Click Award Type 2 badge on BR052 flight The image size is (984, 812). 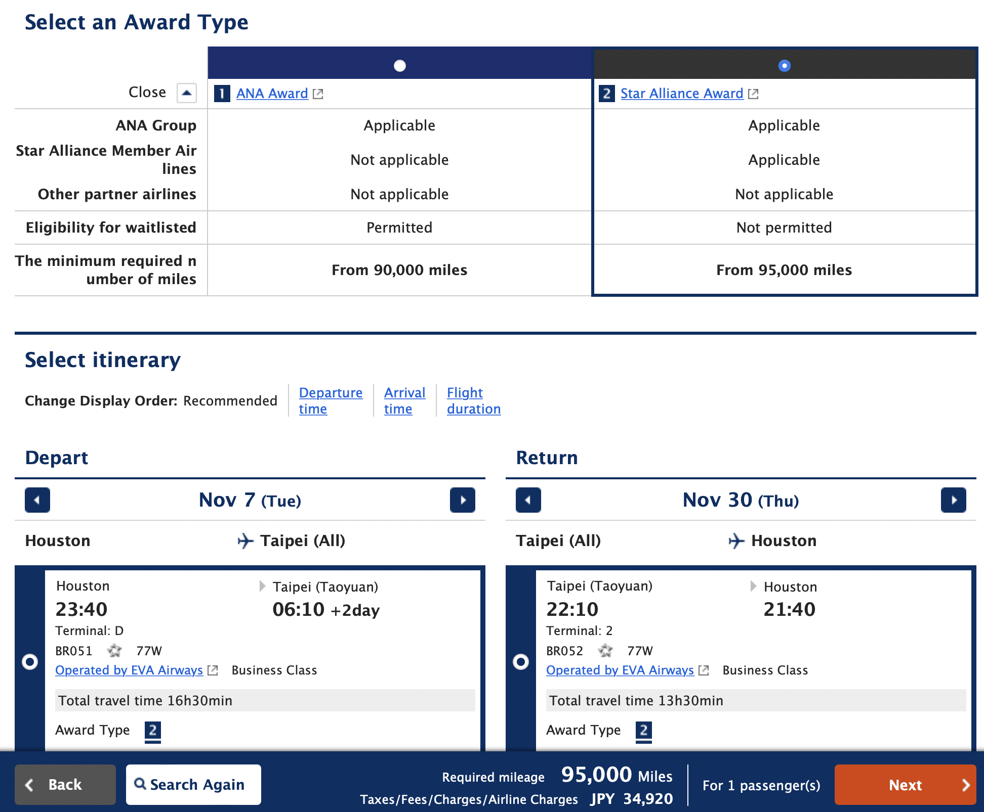(x=643, y=731)
